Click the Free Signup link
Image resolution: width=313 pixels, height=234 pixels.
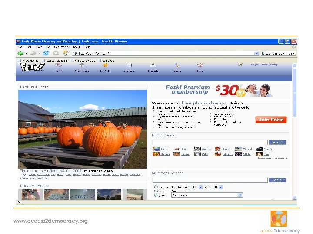[x=269, y=65]
